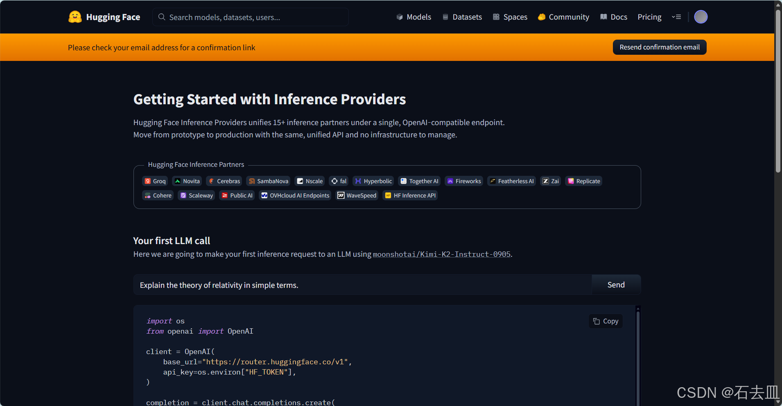782x406 pixels.
Task: Click the Public AI provider icon
Action: pyautogui.click(x=225, y=195)
